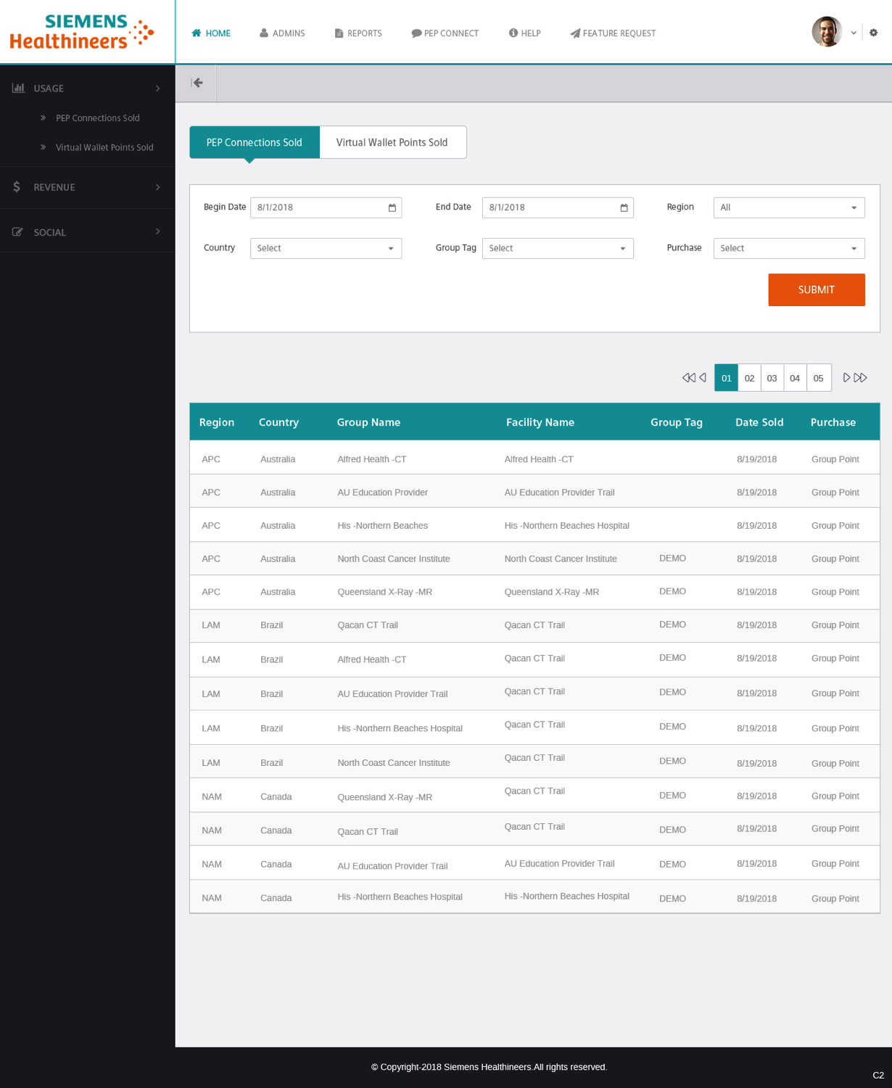The height and width of the screenshot is (1088, 892).
Task: Go to page 03 of results
Action: coord(772,378)
